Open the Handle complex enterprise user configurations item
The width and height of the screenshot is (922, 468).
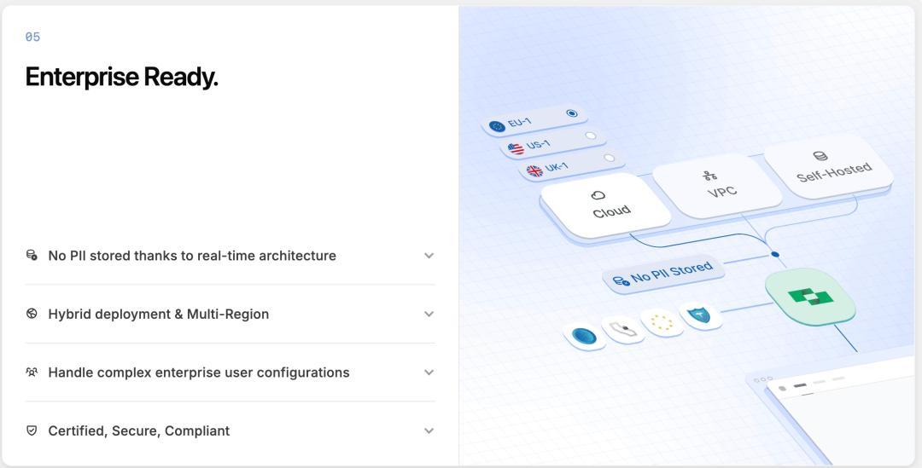click(230, 373)
